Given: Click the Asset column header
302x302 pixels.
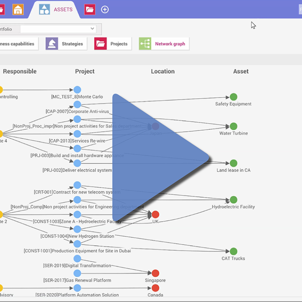Looking at the screenshot, I should pyautogui.click(x=241, y=71).
